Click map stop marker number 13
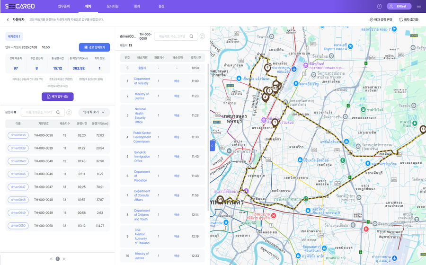The image size is (426, 265). click(423, 128)
